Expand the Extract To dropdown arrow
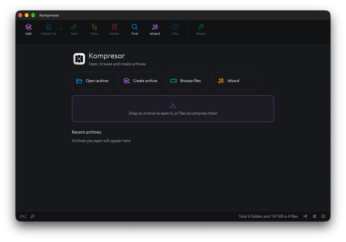Image resolution: width=346 pixels, height=242 pixels. [61, 29]
